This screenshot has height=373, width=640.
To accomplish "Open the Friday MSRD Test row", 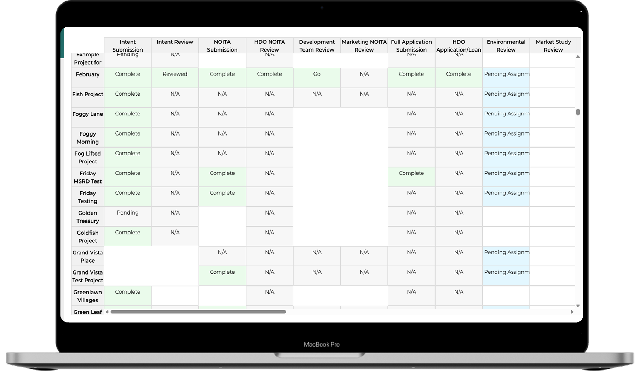I will tap(88, 177).
